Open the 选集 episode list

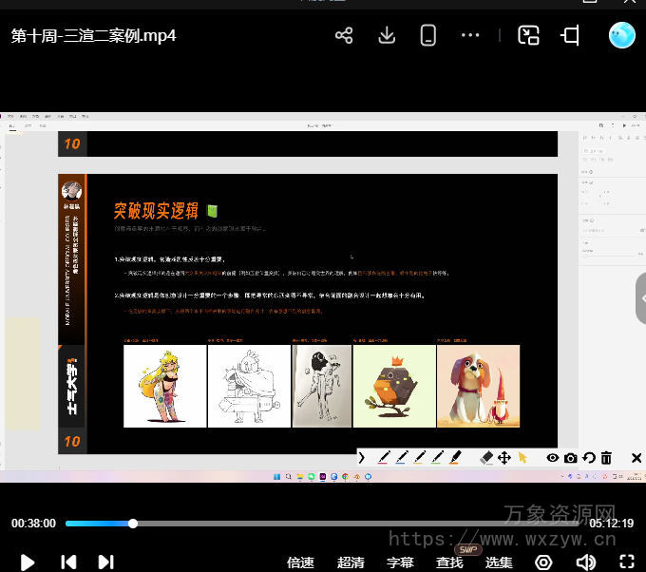coord(499,562)
